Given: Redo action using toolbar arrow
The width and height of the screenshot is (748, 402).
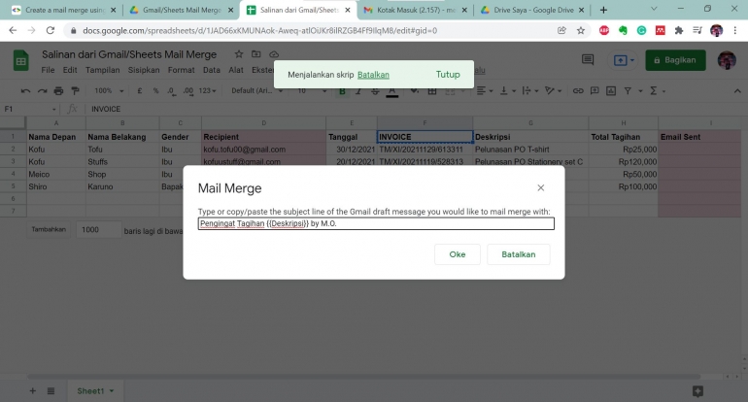Looking at the screenshot, I should pyautogui.click(x=42, y=90).
